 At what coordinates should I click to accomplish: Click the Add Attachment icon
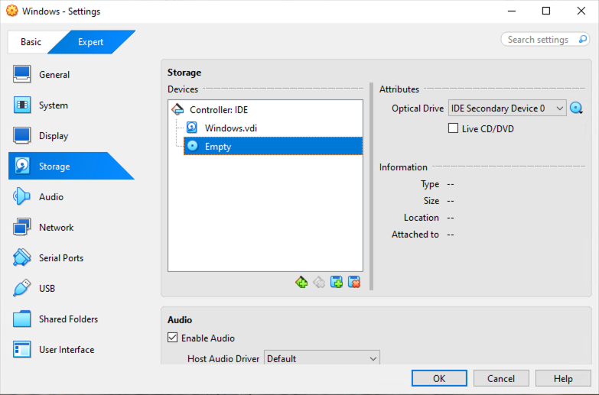tap(337, 283)
